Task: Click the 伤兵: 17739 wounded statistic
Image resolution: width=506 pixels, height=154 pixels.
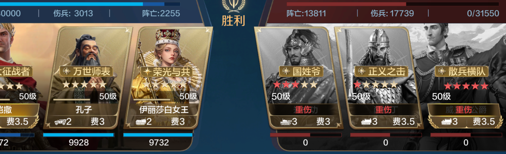Action: (x=392, y=13)
